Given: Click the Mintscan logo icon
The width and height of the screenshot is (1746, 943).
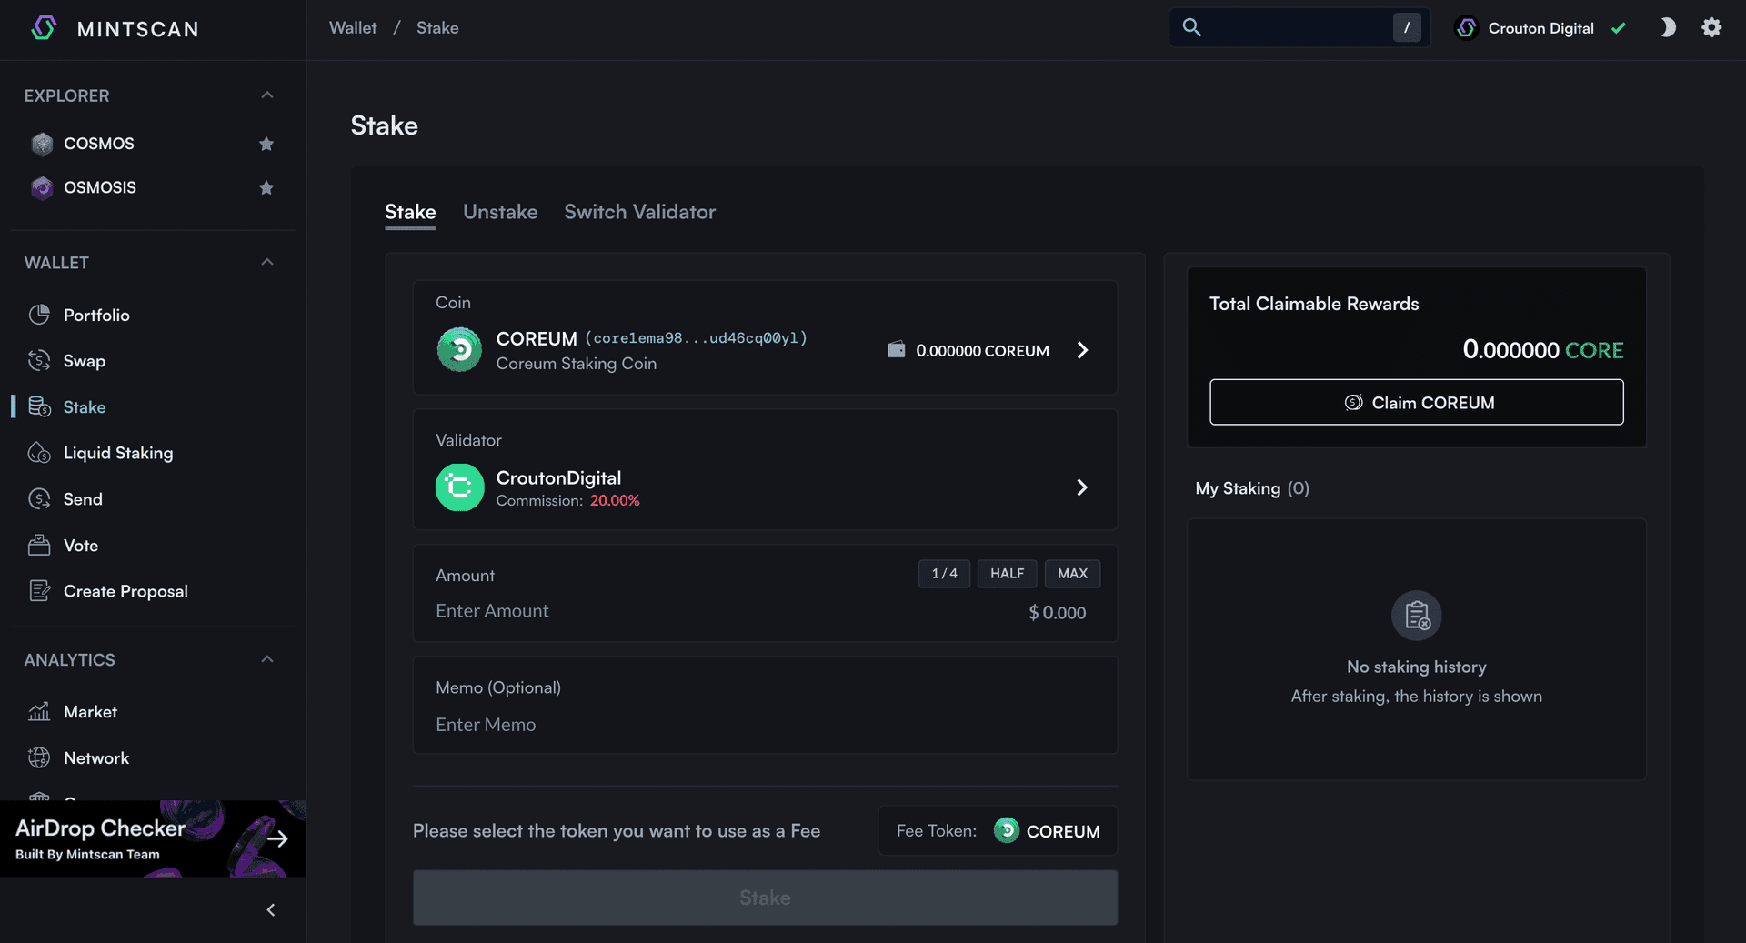Looking at the screenshot, I should coord(44,28).
